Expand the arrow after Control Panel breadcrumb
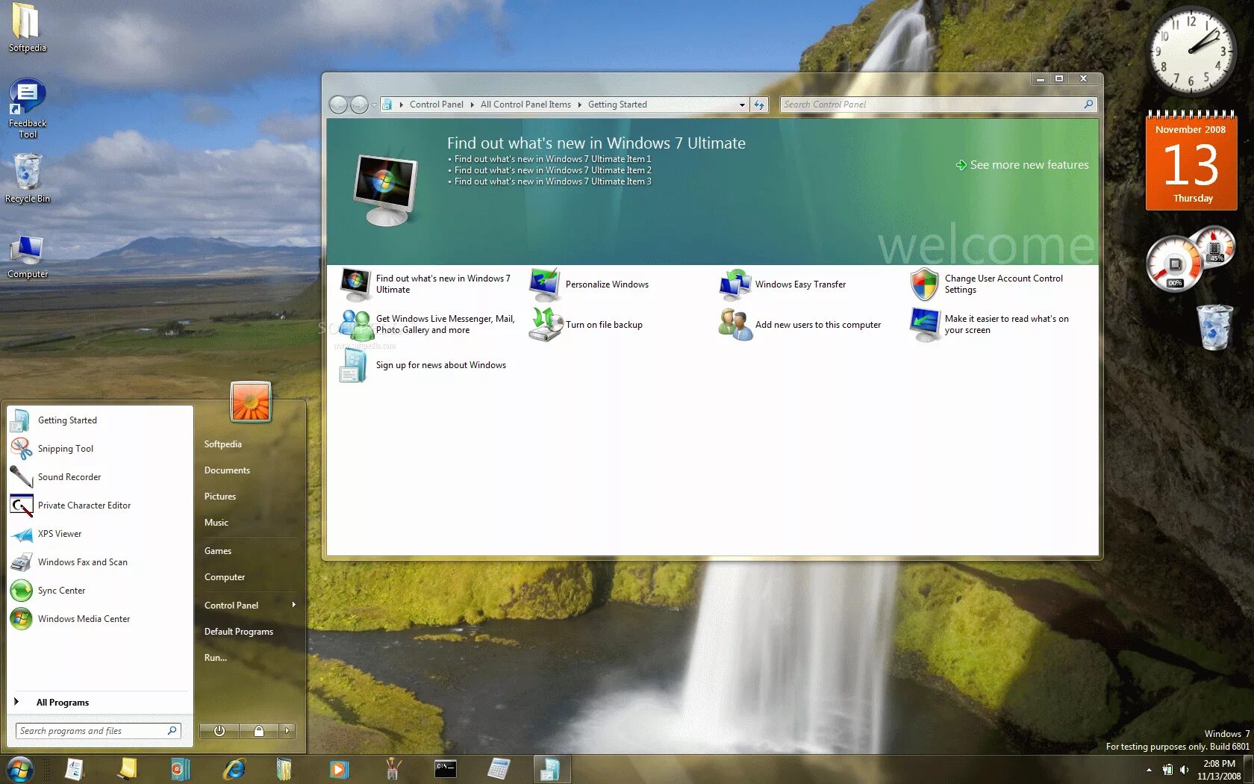This screenshot has width=1254, height=784. coord(472,105)
